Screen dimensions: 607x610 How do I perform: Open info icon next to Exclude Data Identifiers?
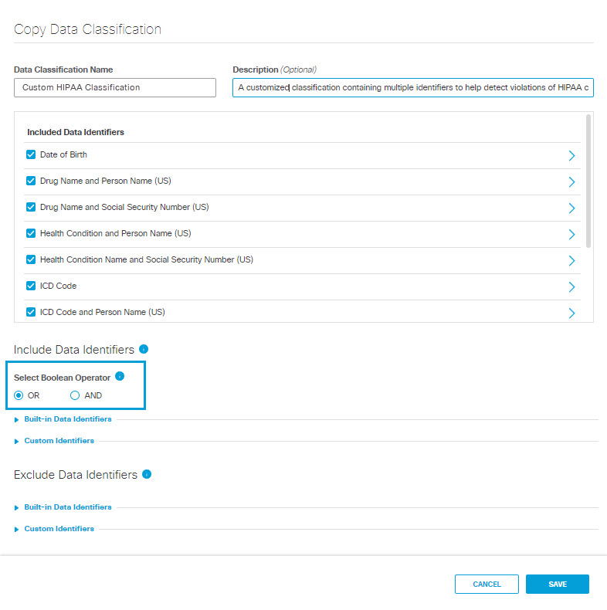(x=147, y=474)
